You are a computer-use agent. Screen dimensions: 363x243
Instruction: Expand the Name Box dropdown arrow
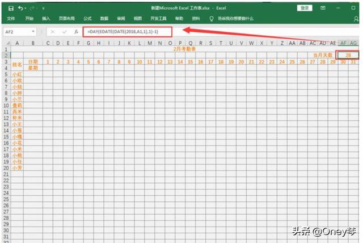tap(33, 32)
